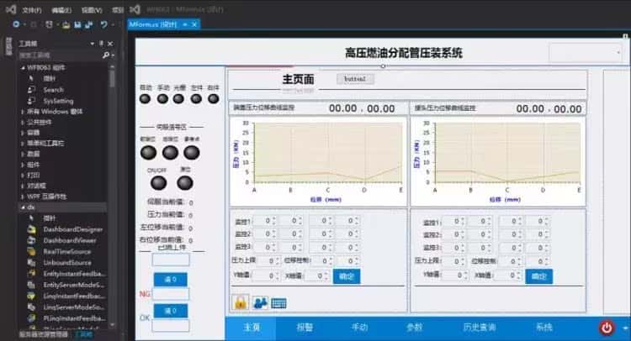
Task: Collapse the WFB063 组件 toolbox group
Action: [23, 67]
